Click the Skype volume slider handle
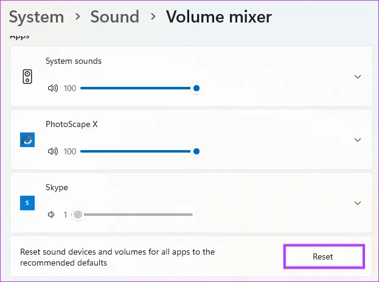Viewport: 379px width, 282px height. [x=77, y=215]
